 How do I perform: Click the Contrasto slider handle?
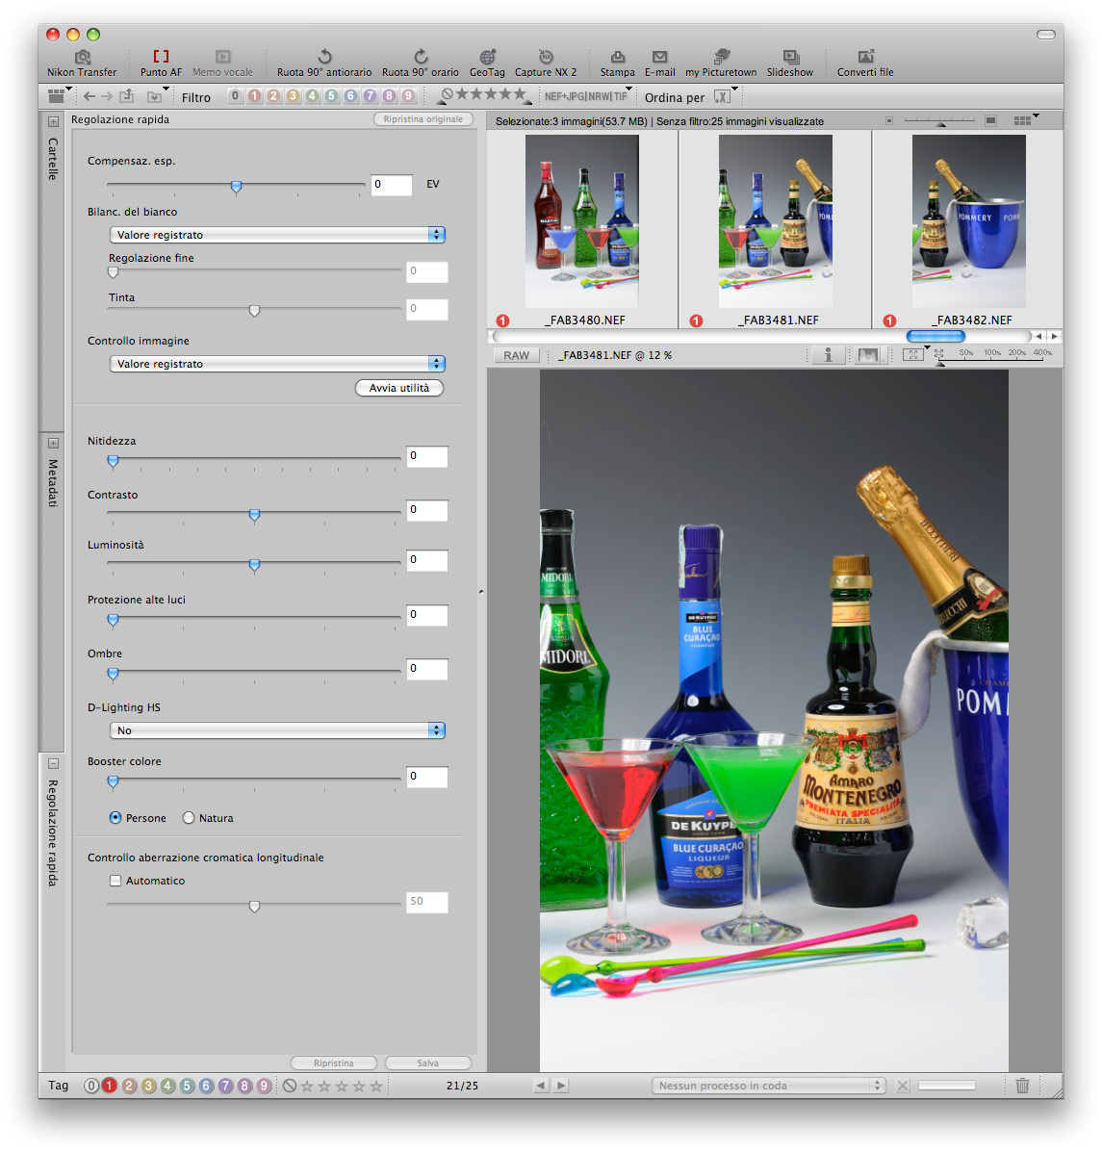[254, 516]
